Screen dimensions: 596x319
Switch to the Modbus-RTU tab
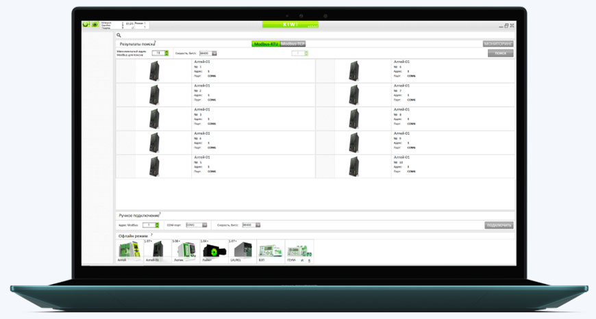265,44
